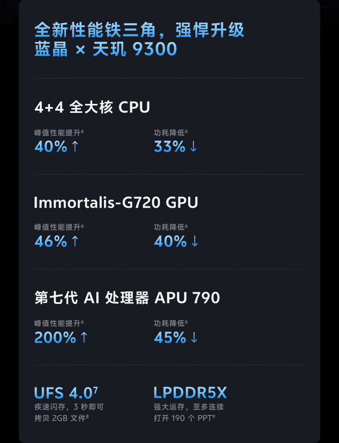Viewport: 339px width, 443px height.
Task: Click the 天玑 9300 title text
Action: [135, 50]
